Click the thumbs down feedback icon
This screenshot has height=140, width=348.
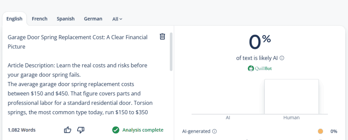pos(81,130)
